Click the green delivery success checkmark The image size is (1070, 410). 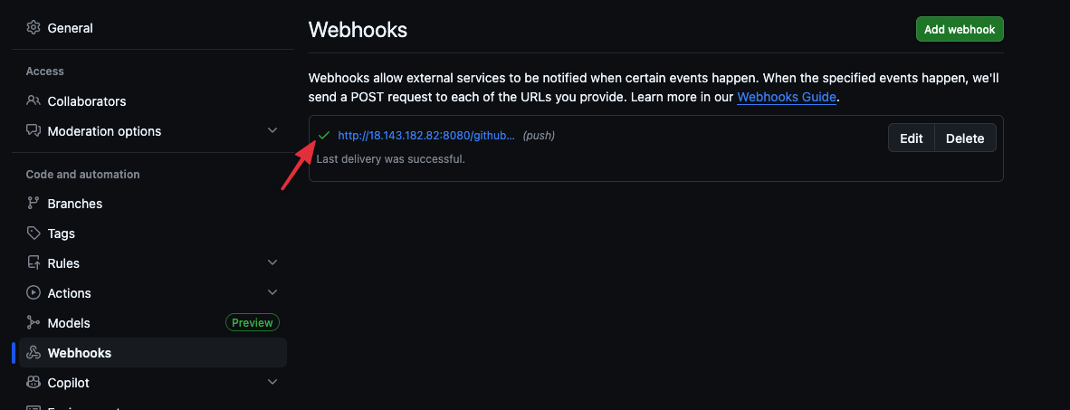pyautogui.click(x=324, y=136)
